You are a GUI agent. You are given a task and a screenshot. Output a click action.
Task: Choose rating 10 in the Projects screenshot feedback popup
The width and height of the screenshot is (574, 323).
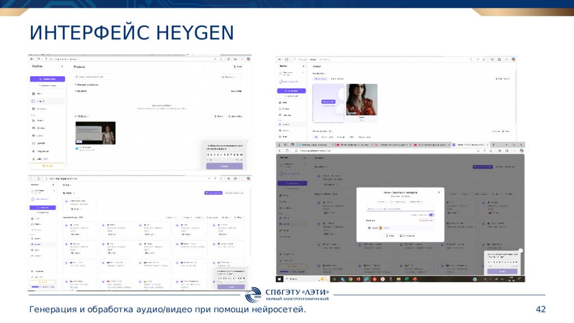point(241,155)
